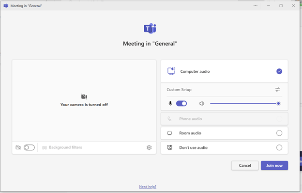302x193 pixels.
Task: Join the meeting with Join now
Action: pyautogui.click(x=274, y=165)
